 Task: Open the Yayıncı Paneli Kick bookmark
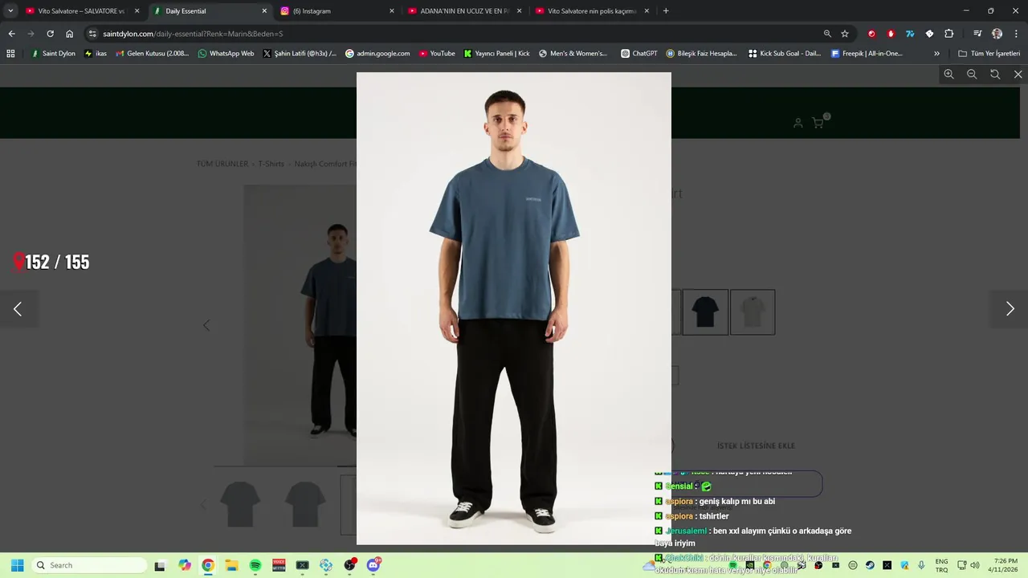pos(496,54)
